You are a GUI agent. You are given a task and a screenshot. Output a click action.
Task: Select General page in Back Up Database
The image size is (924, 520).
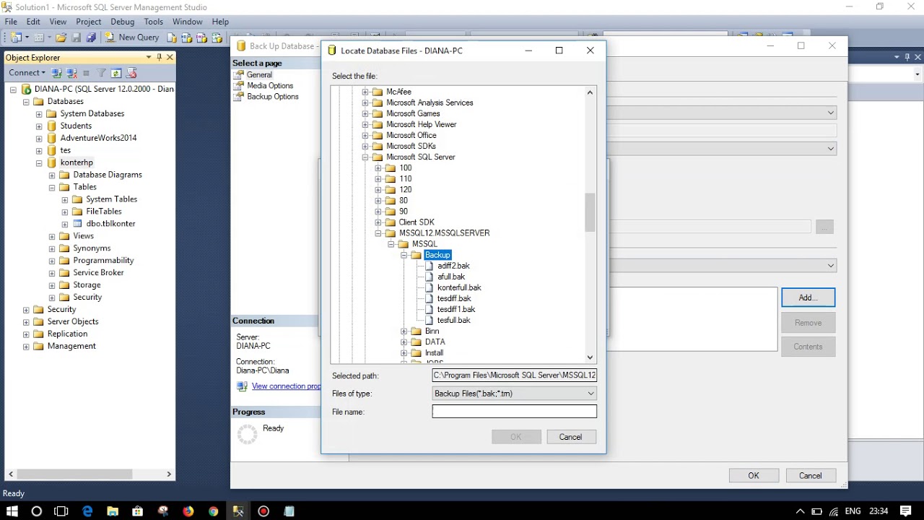click(259, 74)
